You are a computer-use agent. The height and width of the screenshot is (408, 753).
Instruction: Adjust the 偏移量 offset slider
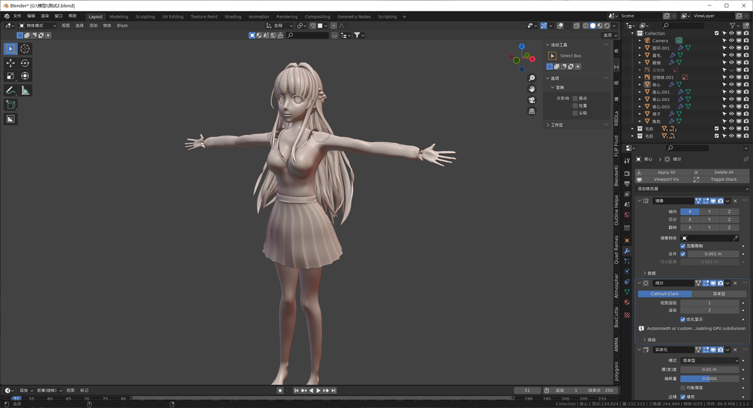click(710, 379)
